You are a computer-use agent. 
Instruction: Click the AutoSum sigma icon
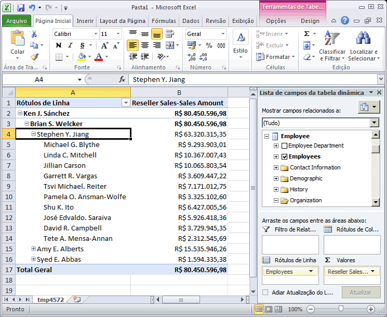pos(307,34)
